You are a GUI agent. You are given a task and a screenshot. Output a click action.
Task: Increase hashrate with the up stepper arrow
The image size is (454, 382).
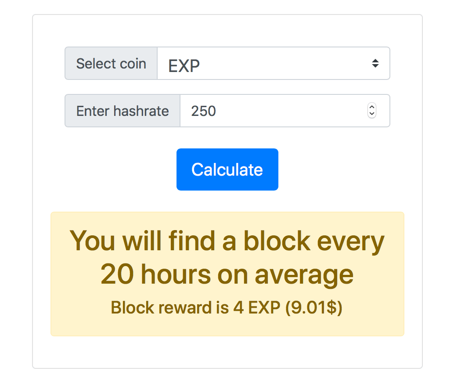point(371,108)
